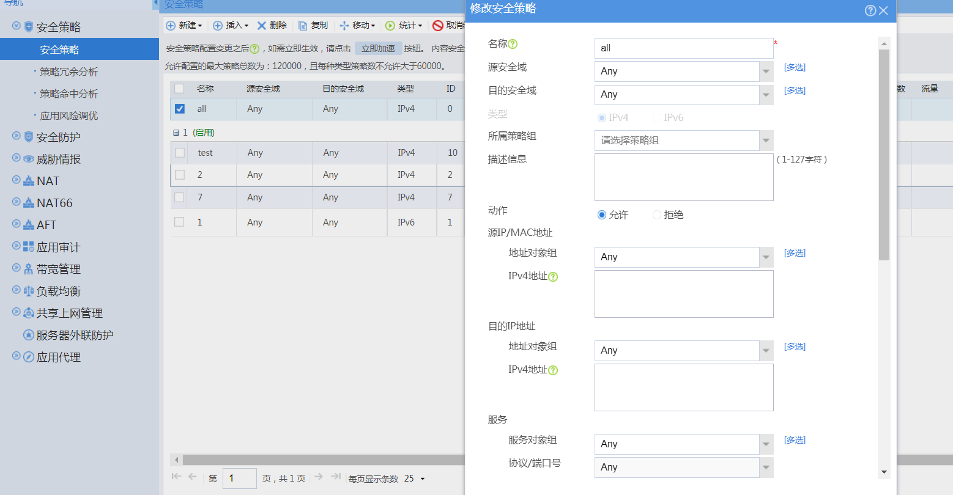Click the 多选 link for source 地址对象组
Screen dimensions: 953x495
click(x=795, y=253)
